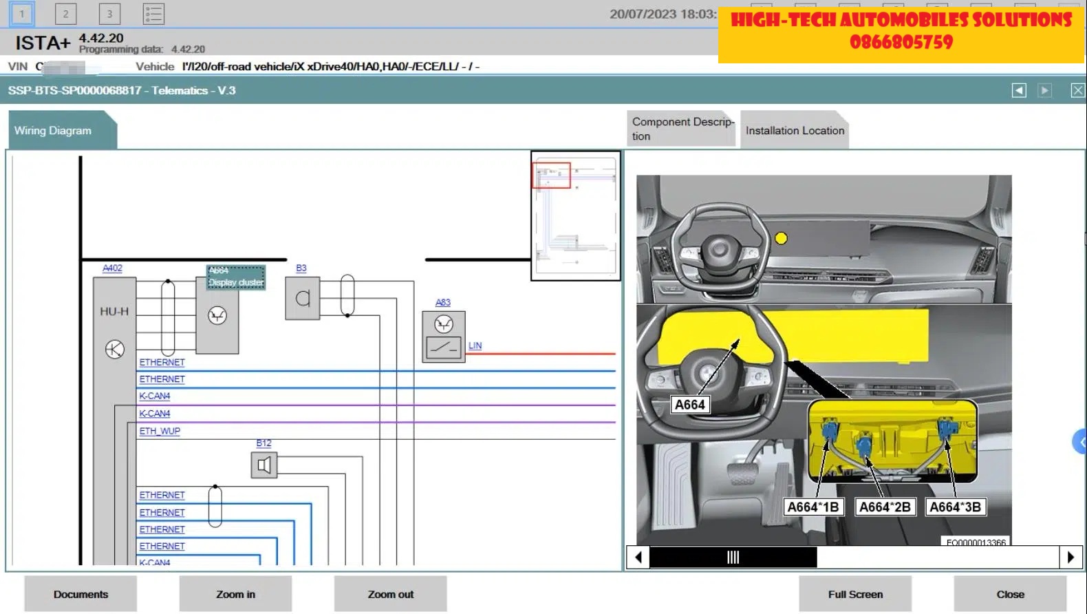
Task: Expand the blue side panel handle
Action: coord(1079,441)
